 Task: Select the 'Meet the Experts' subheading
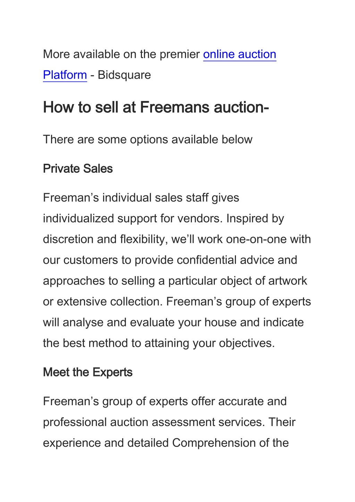(87, 372)
